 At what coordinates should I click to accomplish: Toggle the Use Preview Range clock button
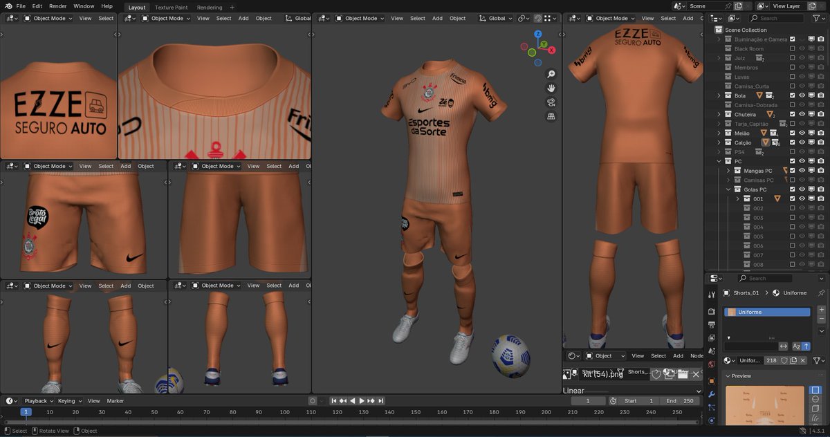point(613,401)
